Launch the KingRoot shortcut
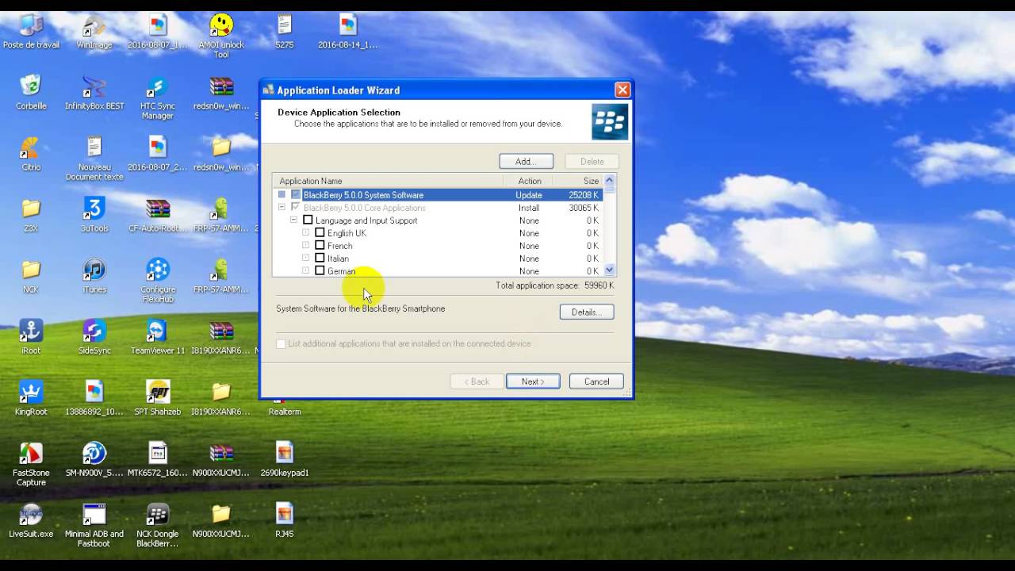This screenshot has height=571, width=1015. [31, 398]
